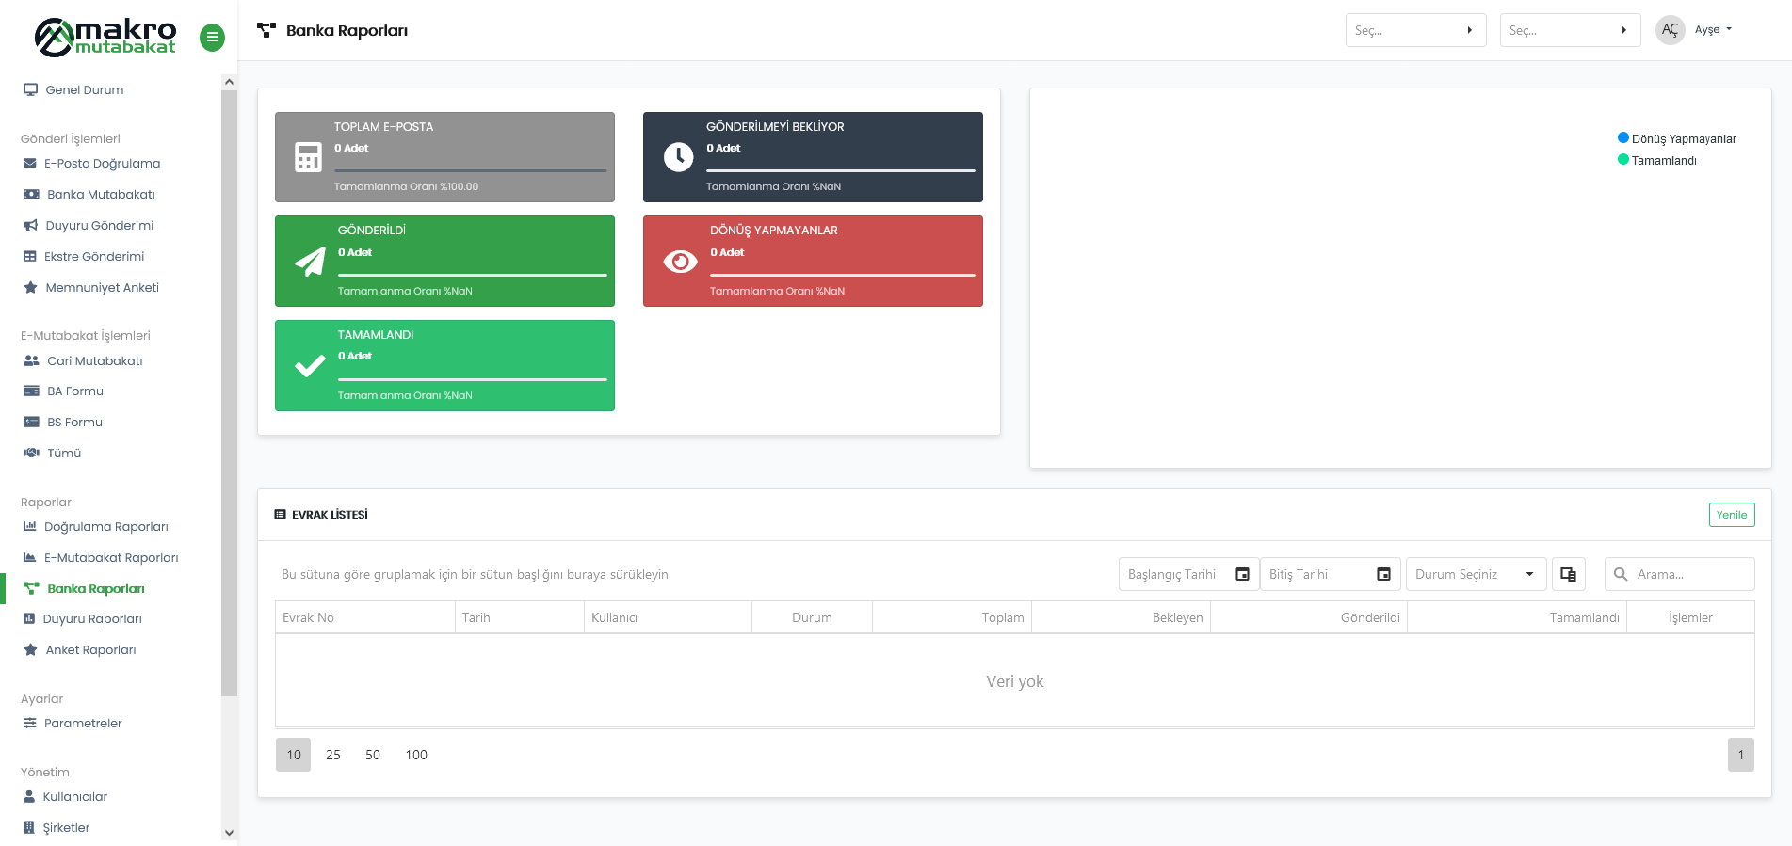The height and width of the screenshot is (846, 1792).
Task: Click the clock icon on Gönderilmeyi Bekliyor card
Action: pos(678,157)
